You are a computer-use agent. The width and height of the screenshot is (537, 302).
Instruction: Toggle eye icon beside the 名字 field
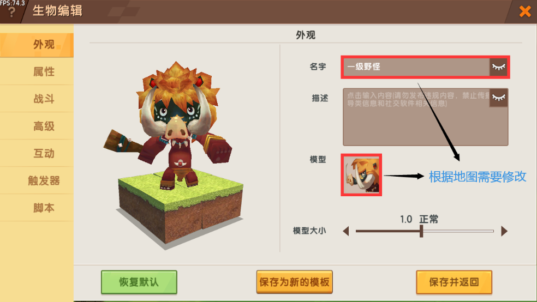point(498,67)
